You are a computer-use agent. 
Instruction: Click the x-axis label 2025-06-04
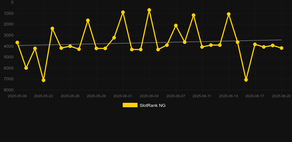coord(149,96)
